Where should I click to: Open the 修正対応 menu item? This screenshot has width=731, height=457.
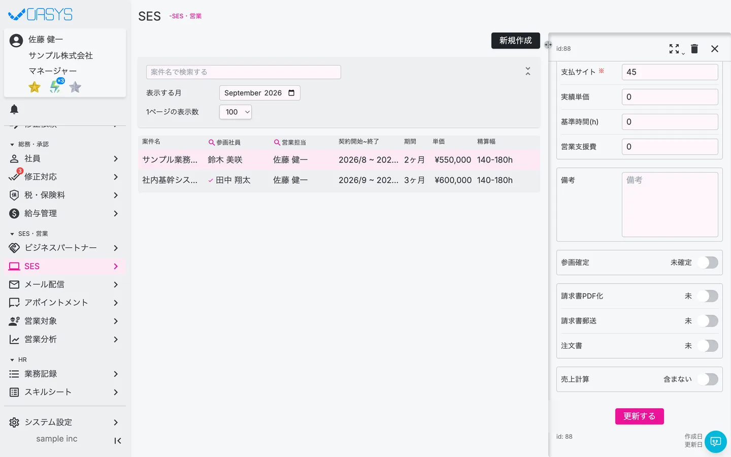coord(65,177)
